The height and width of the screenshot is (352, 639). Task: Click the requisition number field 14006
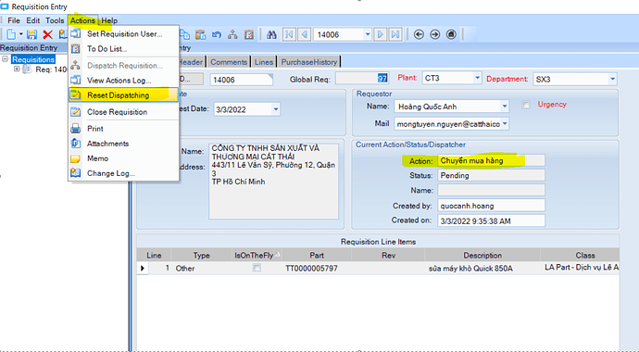coord(241,80)
